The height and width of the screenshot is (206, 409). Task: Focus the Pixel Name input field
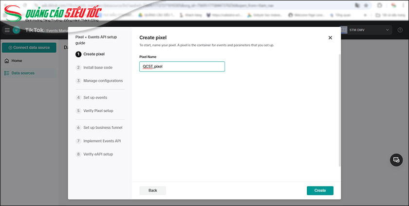pyautogui.click(x=182, y=67)
